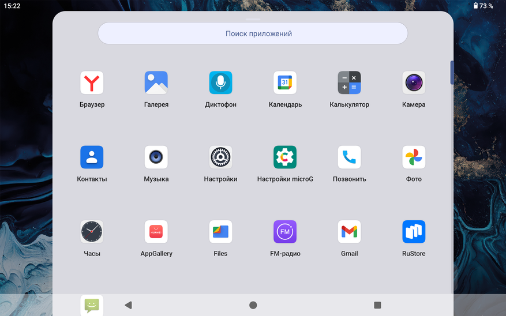Open the Часы clock app
Screen dimensions: 506x316
(x=92, y=232)
